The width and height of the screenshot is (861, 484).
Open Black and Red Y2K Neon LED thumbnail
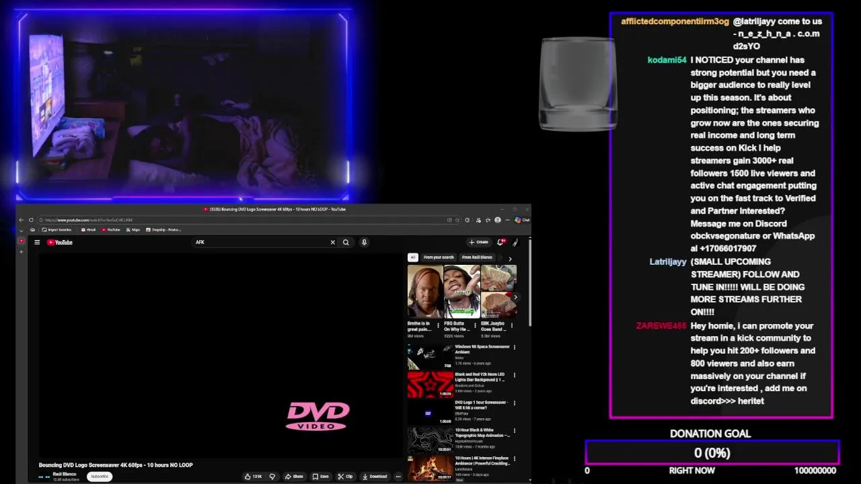(x=430, y=384)
